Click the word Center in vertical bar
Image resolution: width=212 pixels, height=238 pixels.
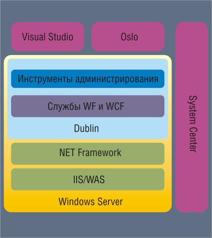[x=193, y=140]
